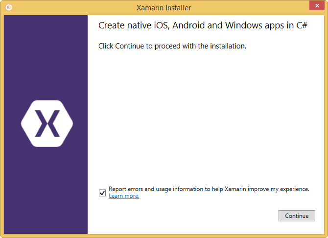Viewport: 328px width, 238px height.
Task: Click the Continue button
Action: [x=297, y=215]
